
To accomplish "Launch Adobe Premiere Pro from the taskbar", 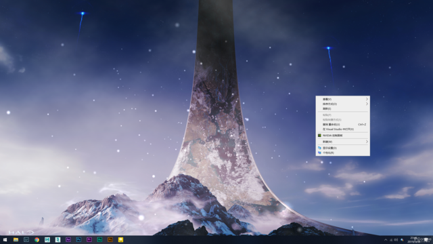I will click(x=89, y=239).
